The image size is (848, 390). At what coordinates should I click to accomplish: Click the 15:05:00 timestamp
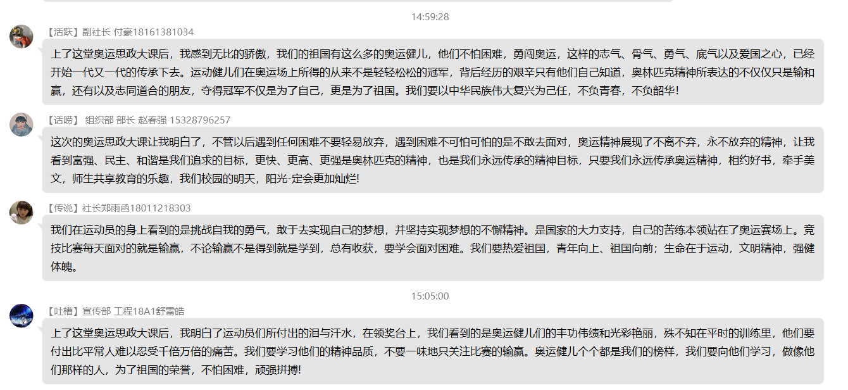click(430, 296)
